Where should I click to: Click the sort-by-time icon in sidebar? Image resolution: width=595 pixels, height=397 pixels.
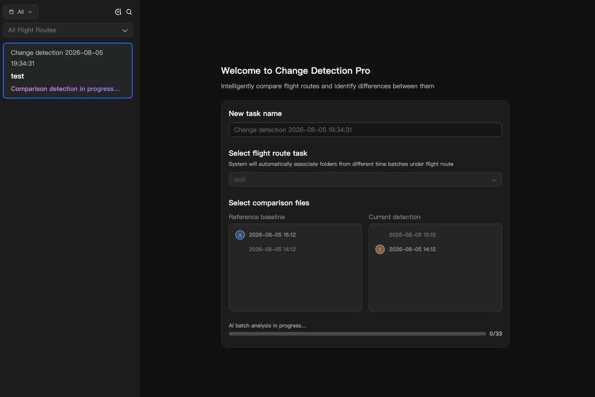pos(118,12)
